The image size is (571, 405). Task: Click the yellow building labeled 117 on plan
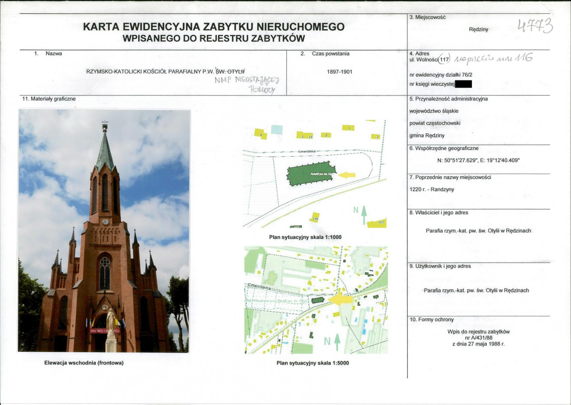(377, 223)
